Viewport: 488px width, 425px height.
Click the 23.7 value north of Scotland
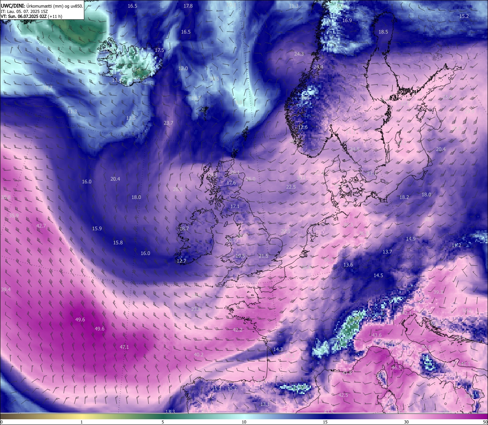168,123
